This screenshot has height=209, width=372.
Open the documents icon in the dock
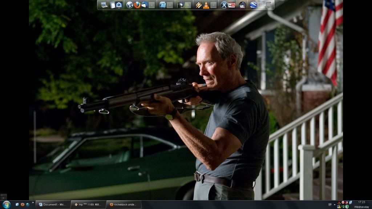pos(112,5)
